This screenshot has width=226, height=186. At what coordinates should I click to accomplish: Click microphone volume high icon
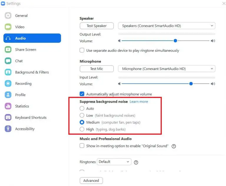click(213, 84)
